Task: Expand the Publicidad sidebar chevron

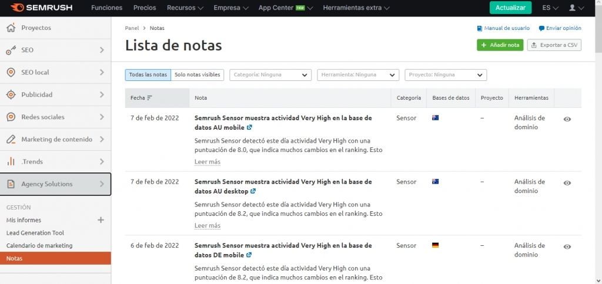Action: (x=102, y=94)
